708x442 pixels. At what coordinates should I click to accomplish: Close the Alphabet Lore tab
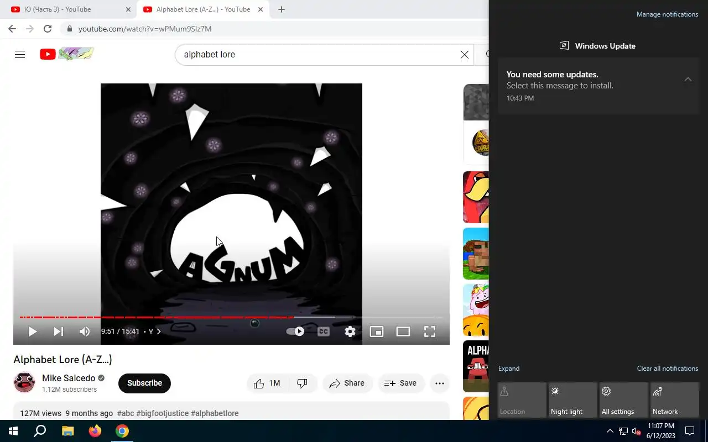click(x=262, y=9)
